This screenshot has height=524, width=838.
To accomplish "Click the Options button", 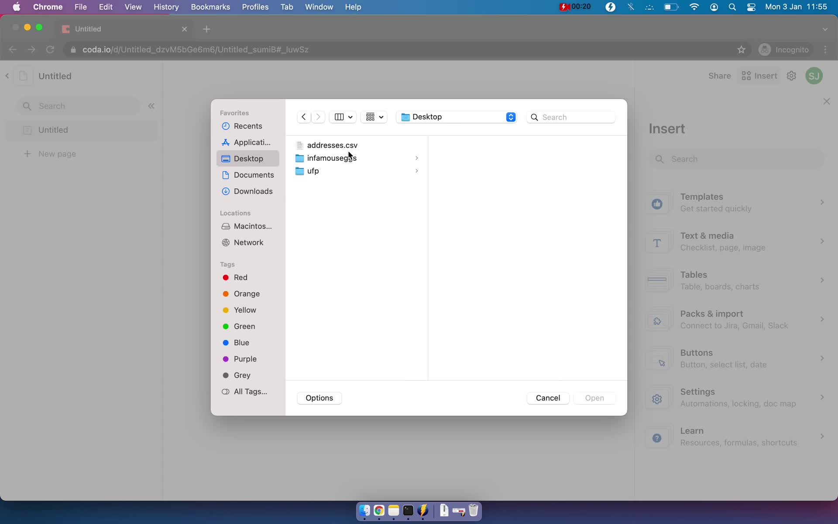I will [x=319, y=398].
